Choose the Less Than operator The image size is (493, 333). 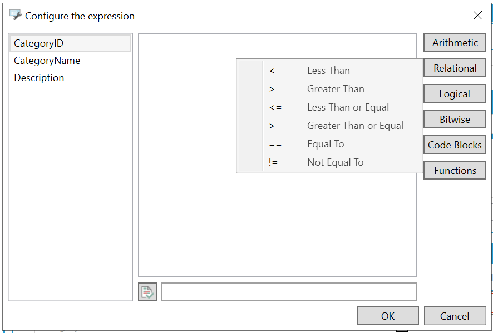point(328,71)
